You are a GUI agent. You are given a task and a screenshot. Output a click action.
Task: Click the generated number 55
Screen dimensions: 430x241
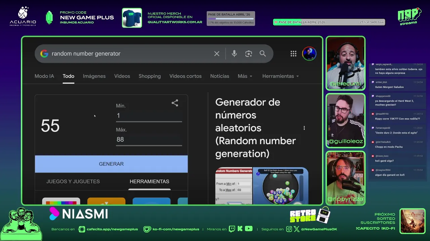coord(50,126)
